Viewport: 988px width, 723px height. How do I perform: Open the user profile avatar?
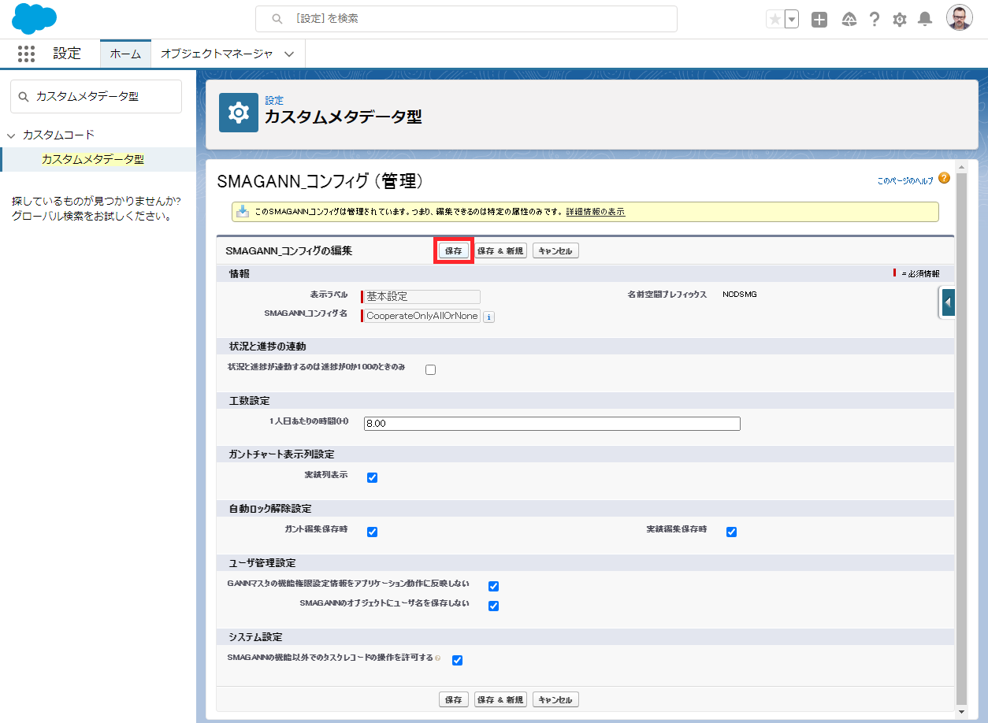[x=960, y=18]
